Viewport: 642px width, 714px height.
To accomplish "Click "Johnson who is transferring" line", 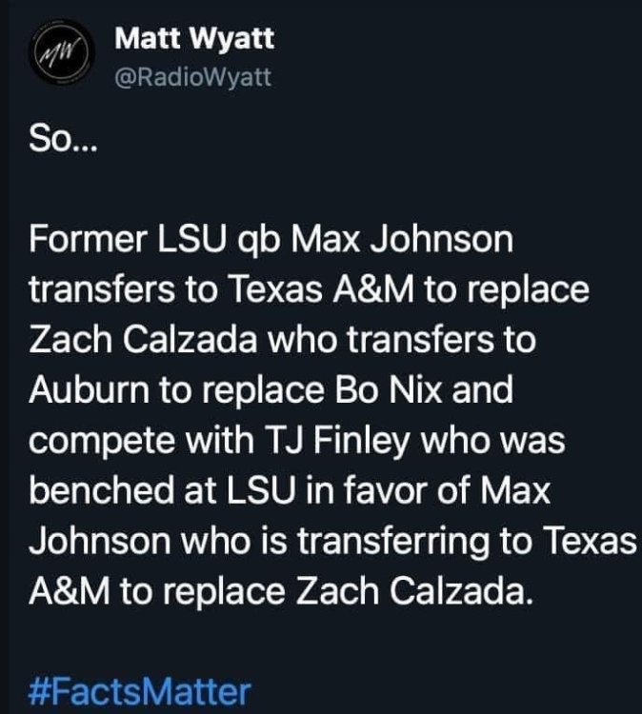I will point(333,540).
